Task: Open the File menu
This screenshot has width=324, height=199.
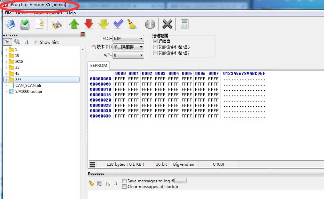Action: coord(8,13)
